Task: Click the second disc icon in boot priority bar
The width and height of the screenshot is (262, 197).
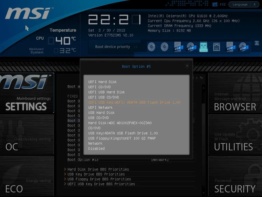Action: click(165, 47)
